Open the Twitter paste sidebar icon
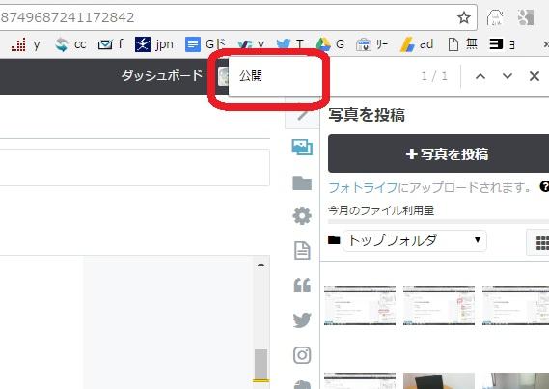 (302, 320)
